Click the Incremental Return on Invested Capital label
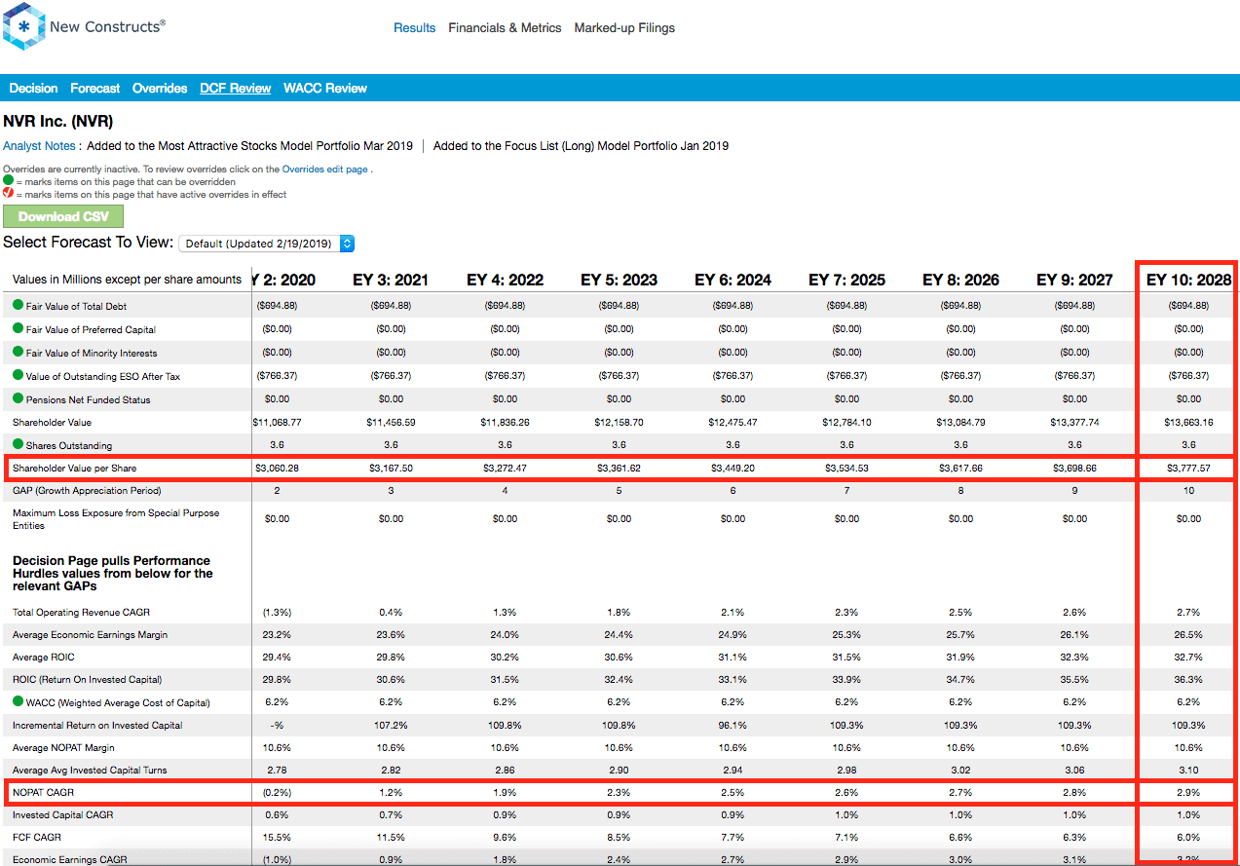This screenshot has height=866, width=1240. [x=97, y=726]
